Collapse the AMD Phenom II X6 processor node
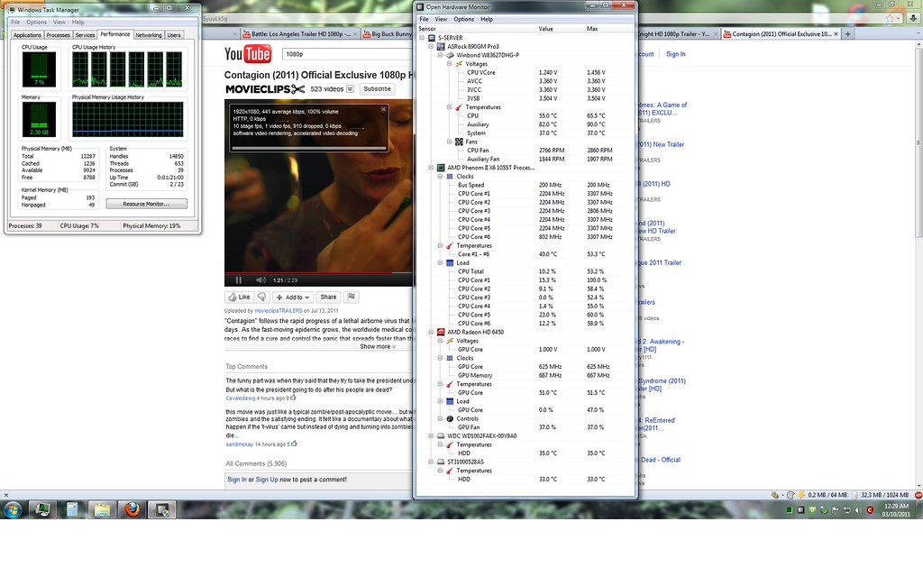The width and height of the screenshot is (923, 586). [432, 168]
